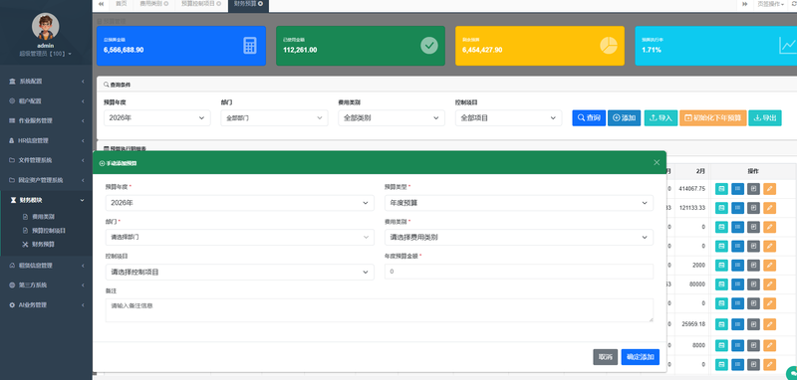Image resolution: width=797 pixels, height=380 pixels.
Task: Open the 全部部门 filter dropdown
Action: click(x=274, y=118)
